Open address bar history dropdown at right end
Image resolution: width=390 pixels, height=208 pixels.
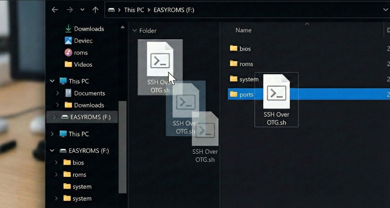point(385,10)
